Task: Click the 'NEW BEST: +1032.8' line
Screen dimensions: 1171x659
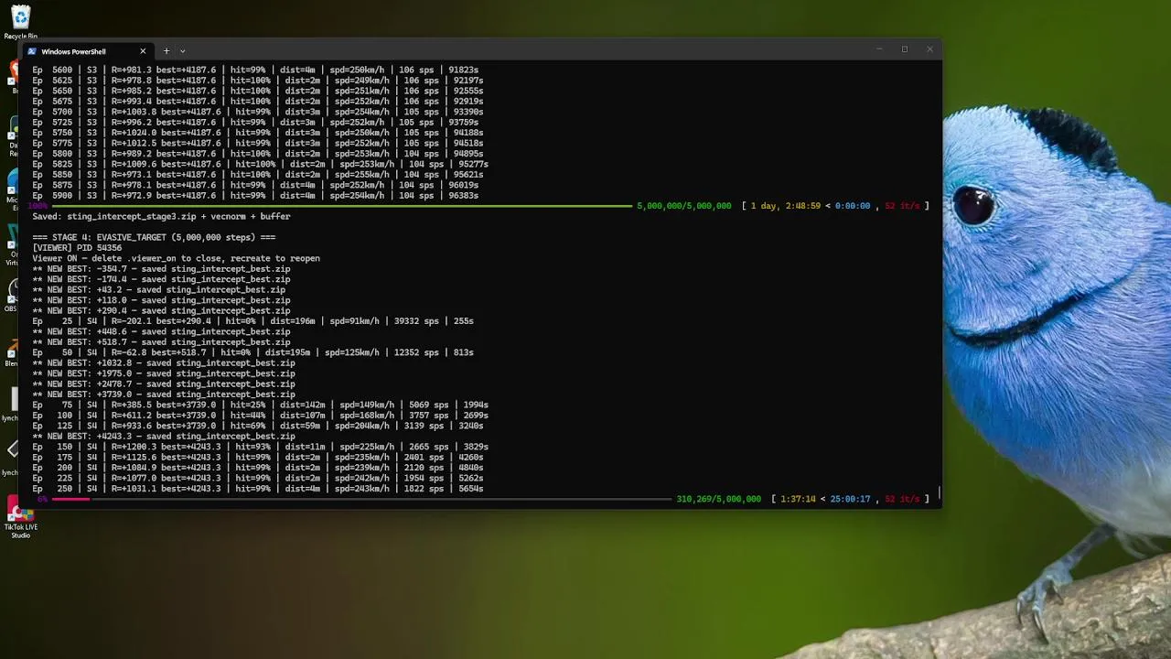Action: pyautogui.click(x=164, y=363)
